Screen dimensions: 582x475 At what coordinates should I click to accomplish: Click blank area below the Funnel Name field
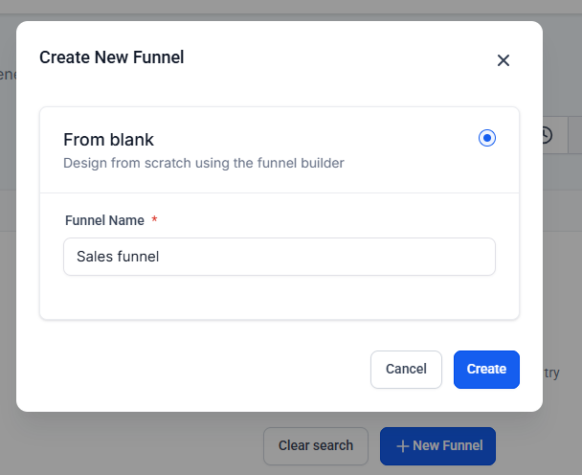(279, 297)
